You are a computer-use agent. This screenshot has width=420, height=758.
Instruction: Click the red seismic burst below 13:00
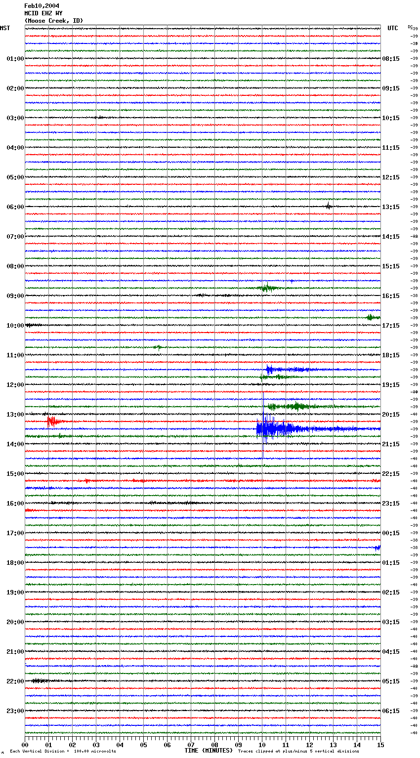pos(54,421)
